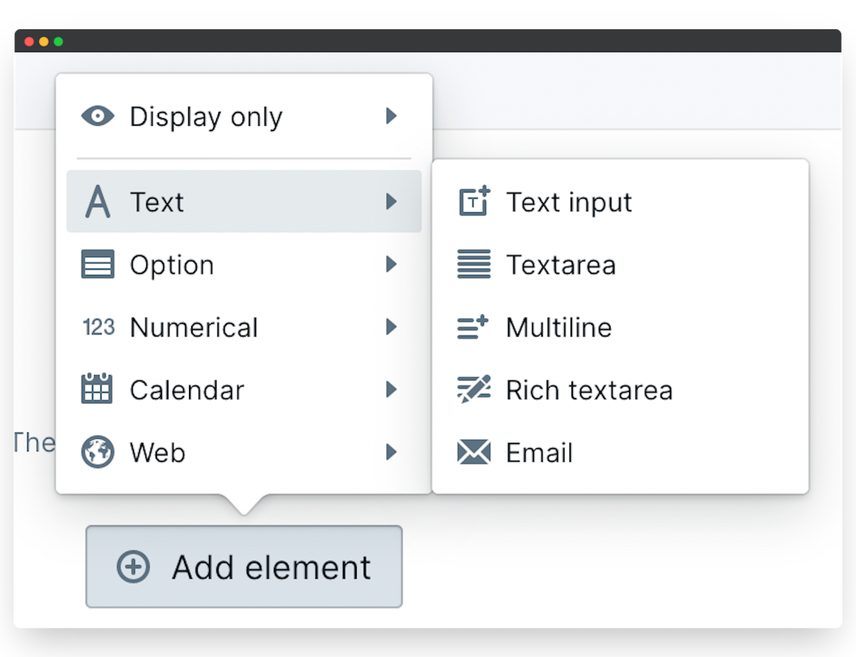Screen dimensions: 856x657
Task: Click the Text input icon
Action: click(474, 202)
